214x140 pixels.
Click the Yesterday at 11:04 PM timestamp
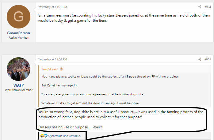[x=52, y=59]
